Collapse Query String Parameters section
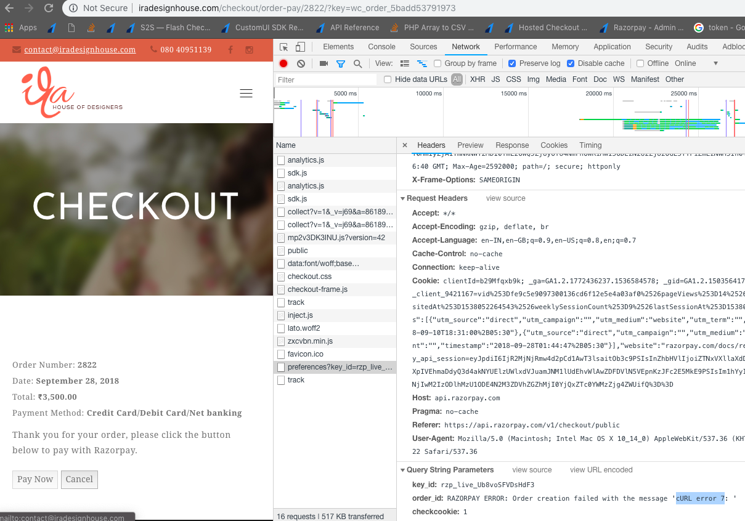 [x=404, y=469]
